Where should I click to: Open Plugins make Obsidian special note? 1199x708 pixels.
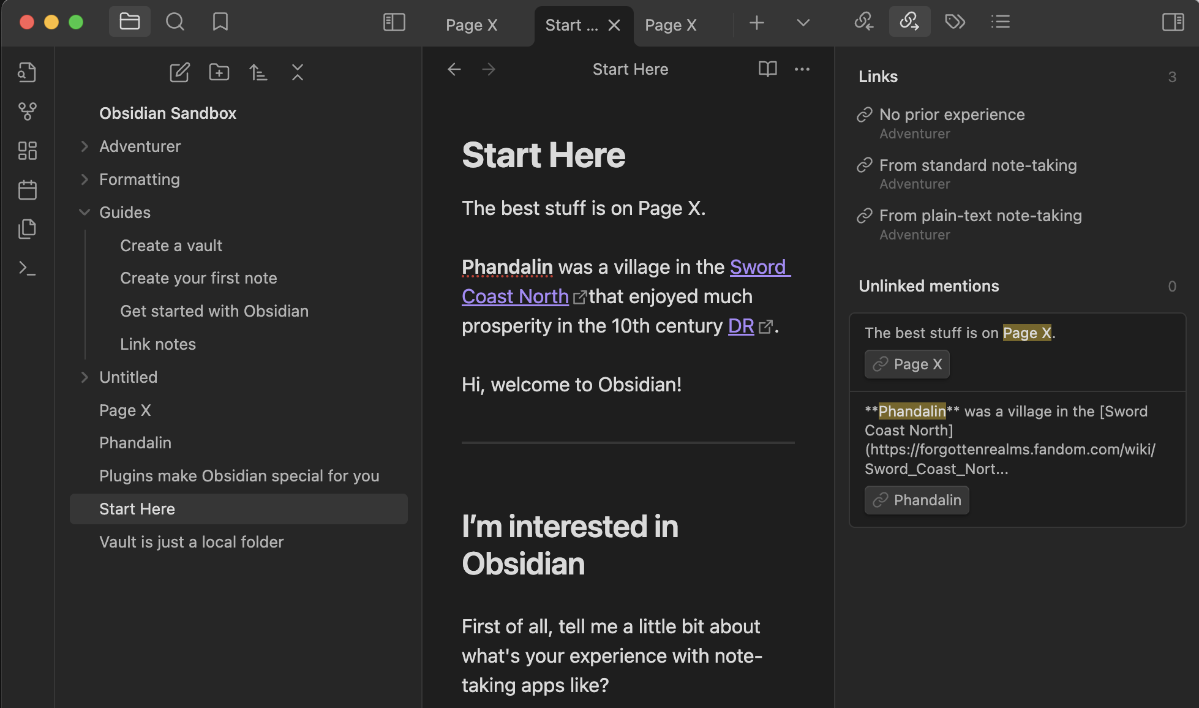click(x=239, y=476)
